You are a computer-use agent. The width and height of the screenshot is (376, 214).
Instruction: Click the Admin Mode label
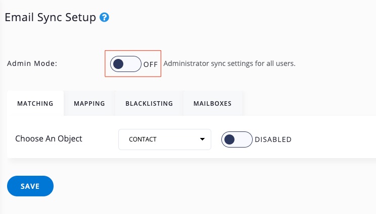pyautogui.click(x=32, y=64)
